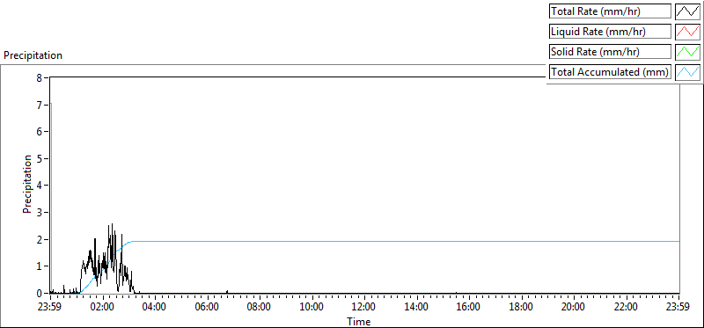Click the vertical Precipitation axis title
This screenshot has width=704, height=328.
pyautogui.click(x=27, y=184)
